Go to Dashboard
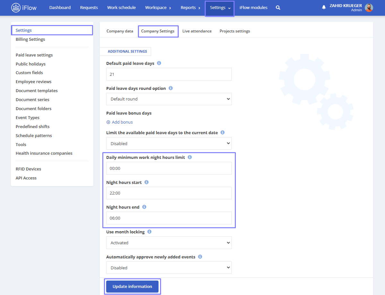The height and width of the screenshot is (295, 385). click(60, 8)
